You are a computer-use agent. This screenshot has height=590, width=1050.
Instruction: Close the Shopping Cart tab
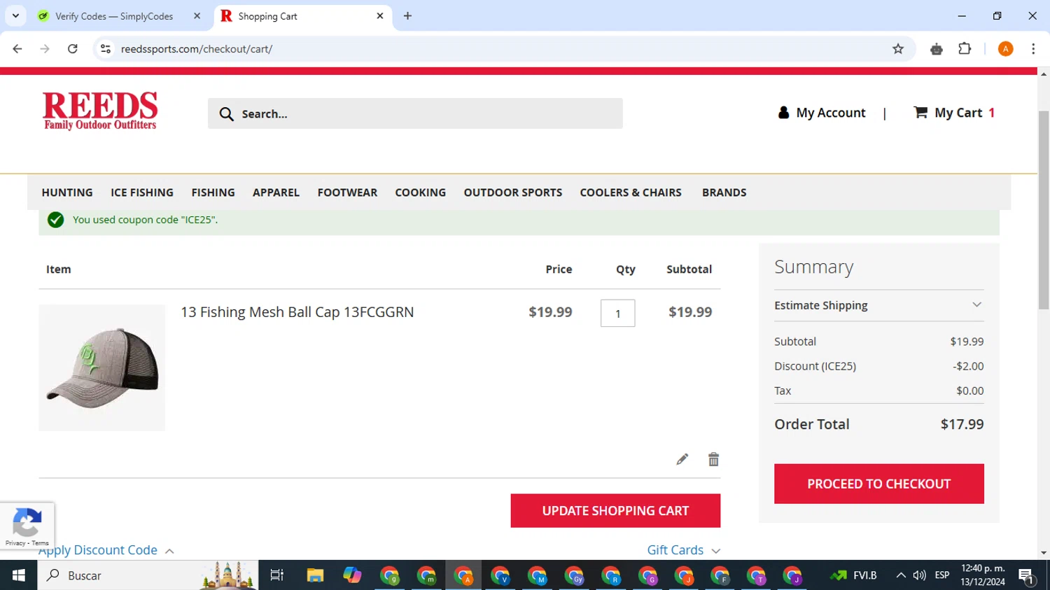(380, 15)
